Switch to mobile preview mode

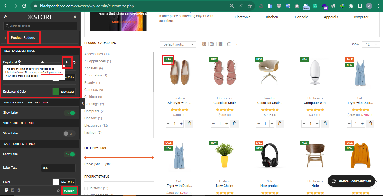(x=19, y=190)
